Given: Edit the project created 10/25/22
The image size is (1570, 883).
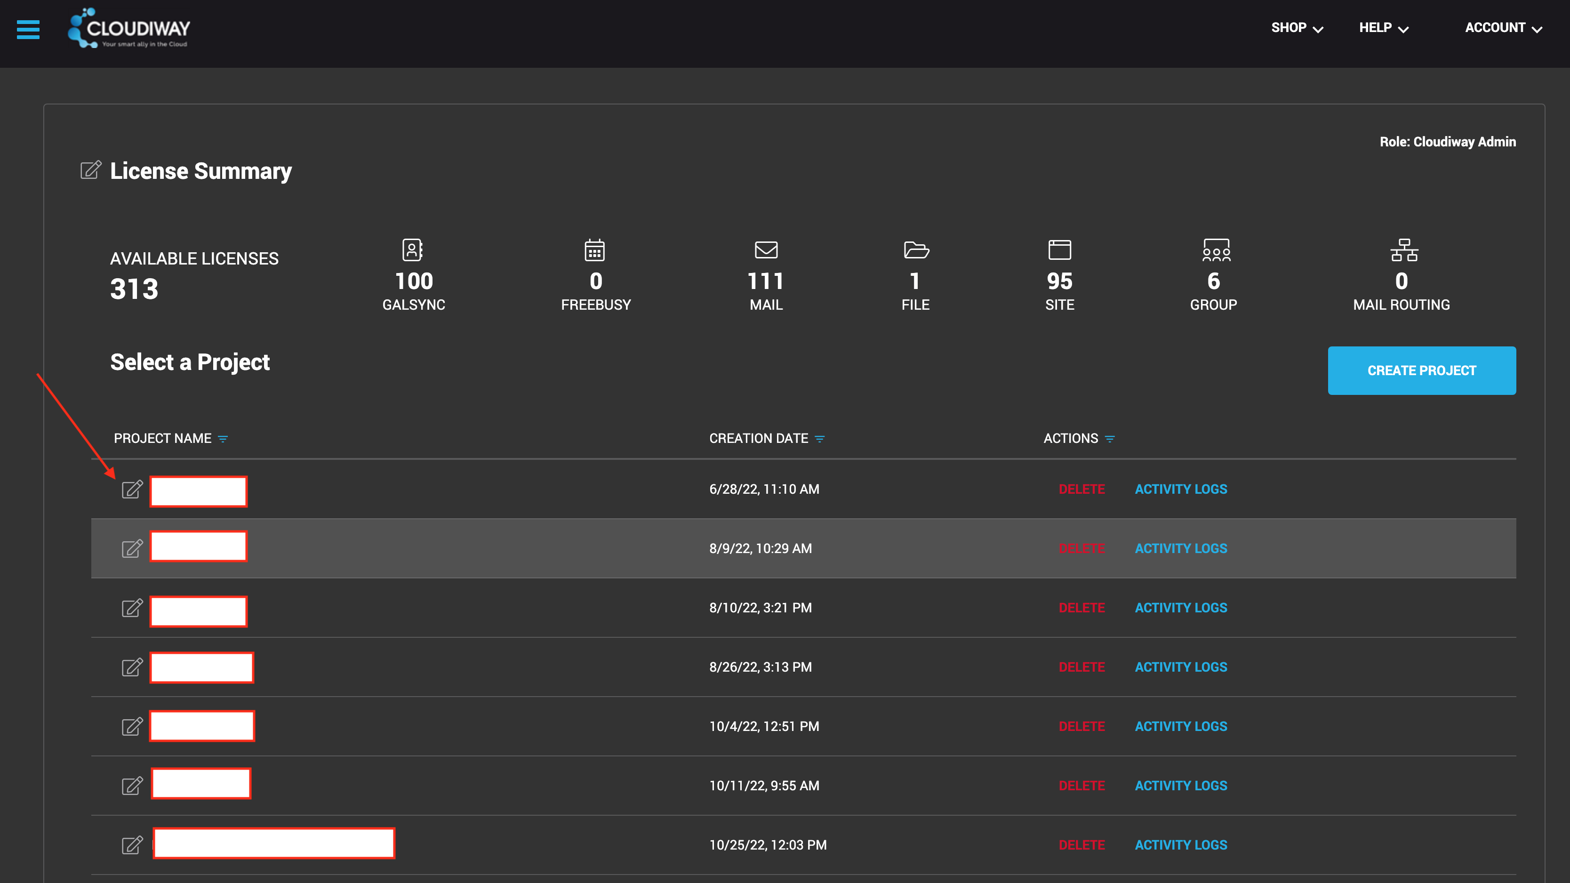Looking at the screenshot, I should pos(132,844).
